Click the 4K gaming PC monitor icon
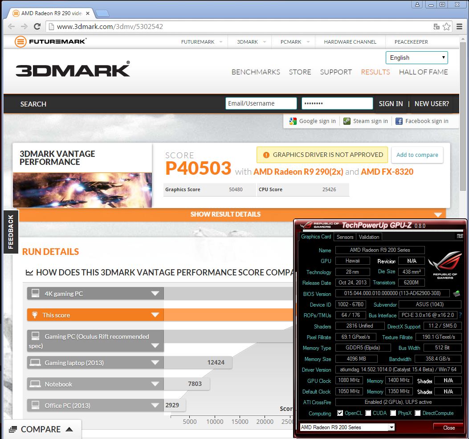This screenshot has height=439, width=469. [x=35, y=293]
